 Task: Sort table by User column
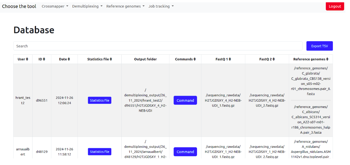(23, 59)
